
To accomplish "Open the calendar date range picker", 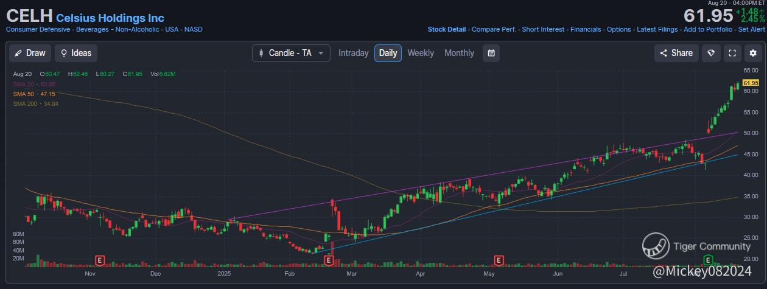I will coord(491,53).
